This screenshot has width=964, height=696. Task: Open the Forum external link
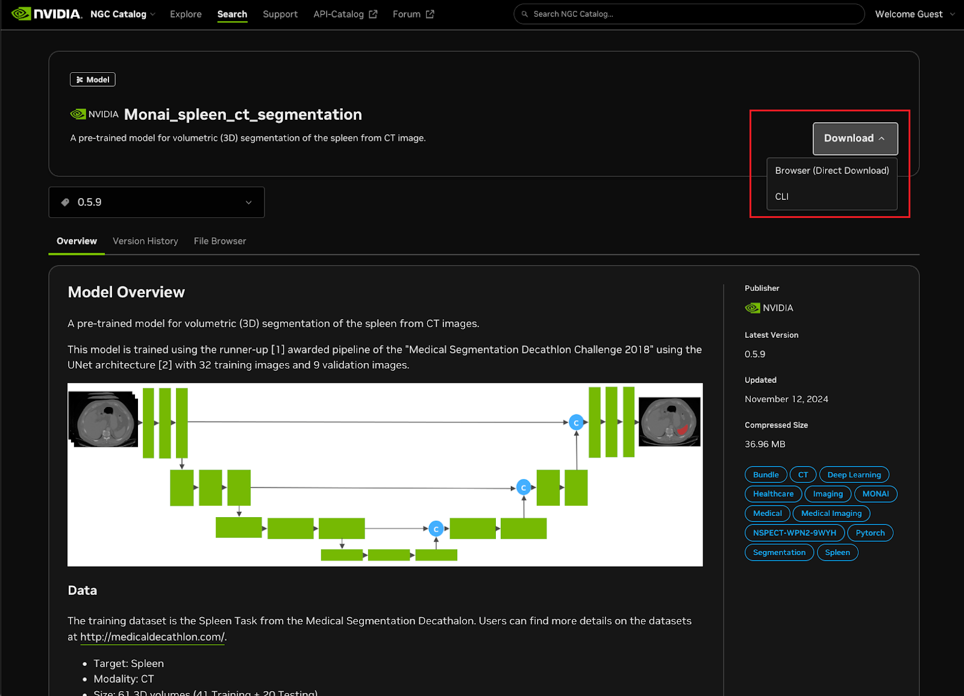click(413, 14)
